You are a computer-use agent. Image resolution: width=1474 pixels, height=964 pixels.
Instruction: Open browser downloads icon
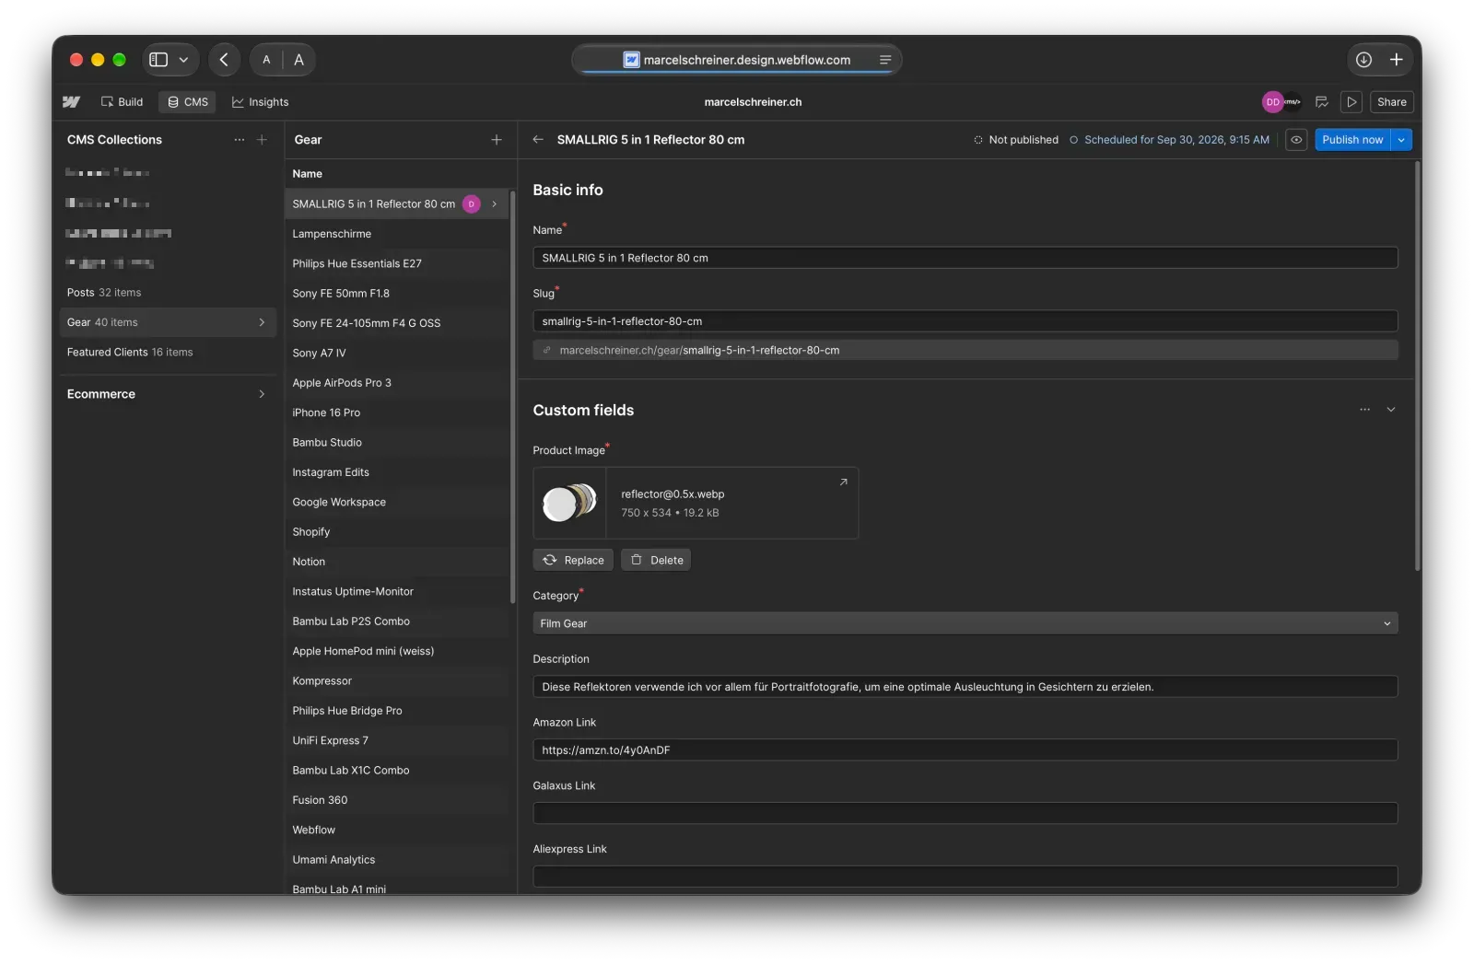(x=1363, y=60)
